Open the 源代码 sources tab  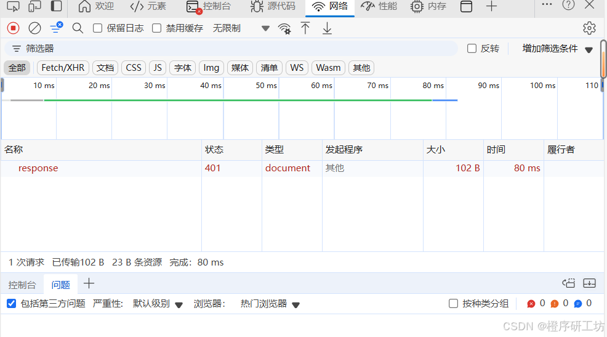[x=273, y=6]
